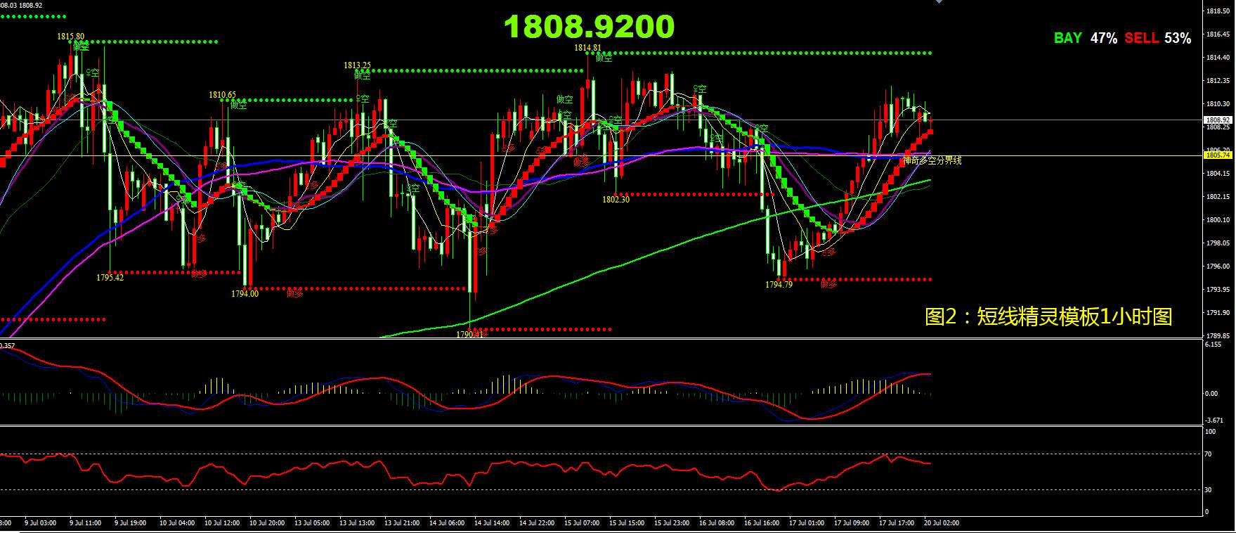Click the 1790.41 low price label
The width and height of the screenshot is (1236, 533).
pyautogui.click(x=470, y=335)
